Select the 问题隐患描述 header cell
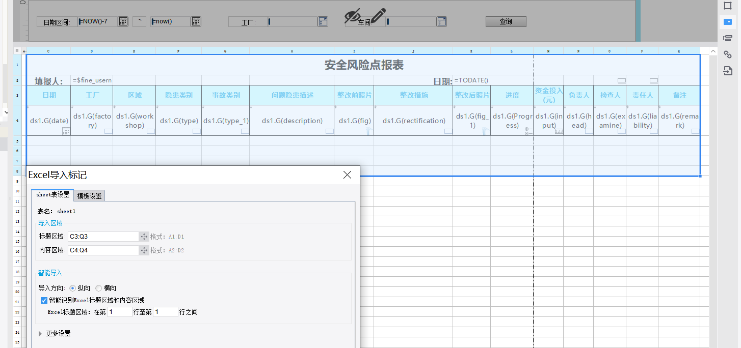This screenshot has width=741, height=348. 292,95
